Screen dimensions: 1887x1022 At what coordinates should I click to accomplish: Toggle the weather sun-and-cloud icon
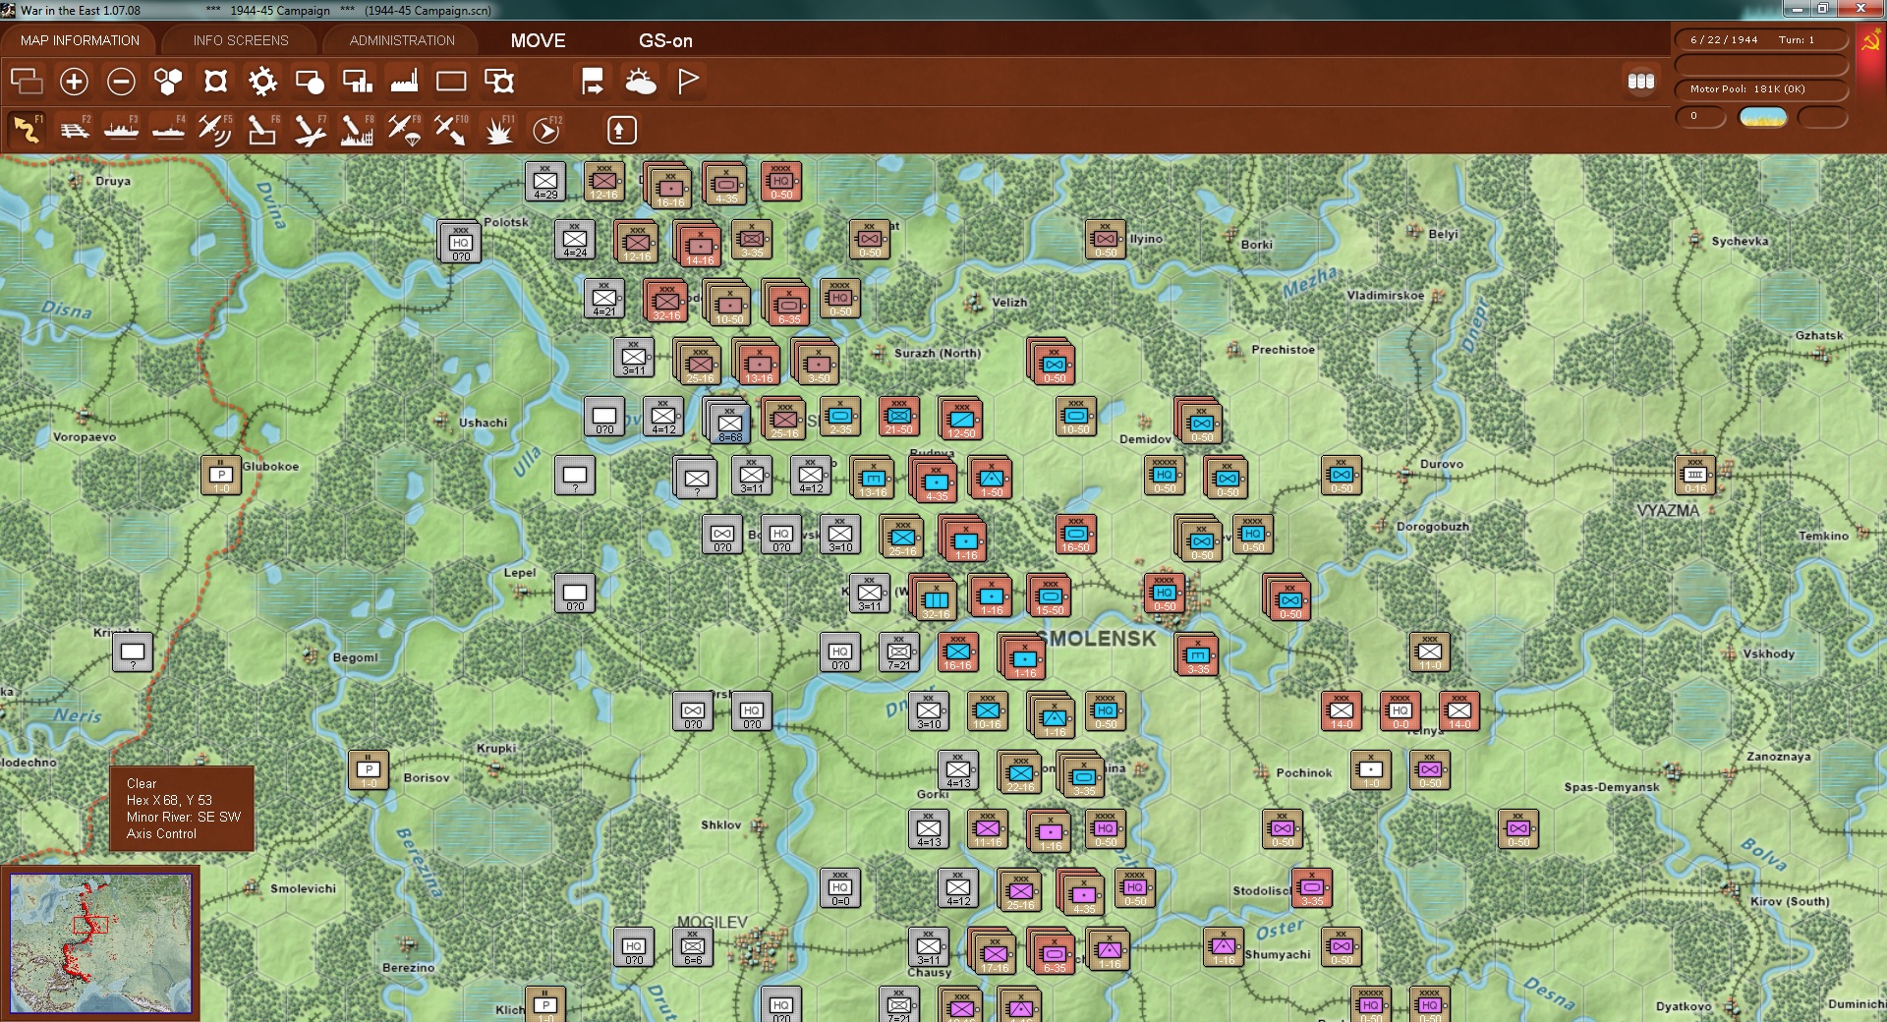tap(640, 81)
